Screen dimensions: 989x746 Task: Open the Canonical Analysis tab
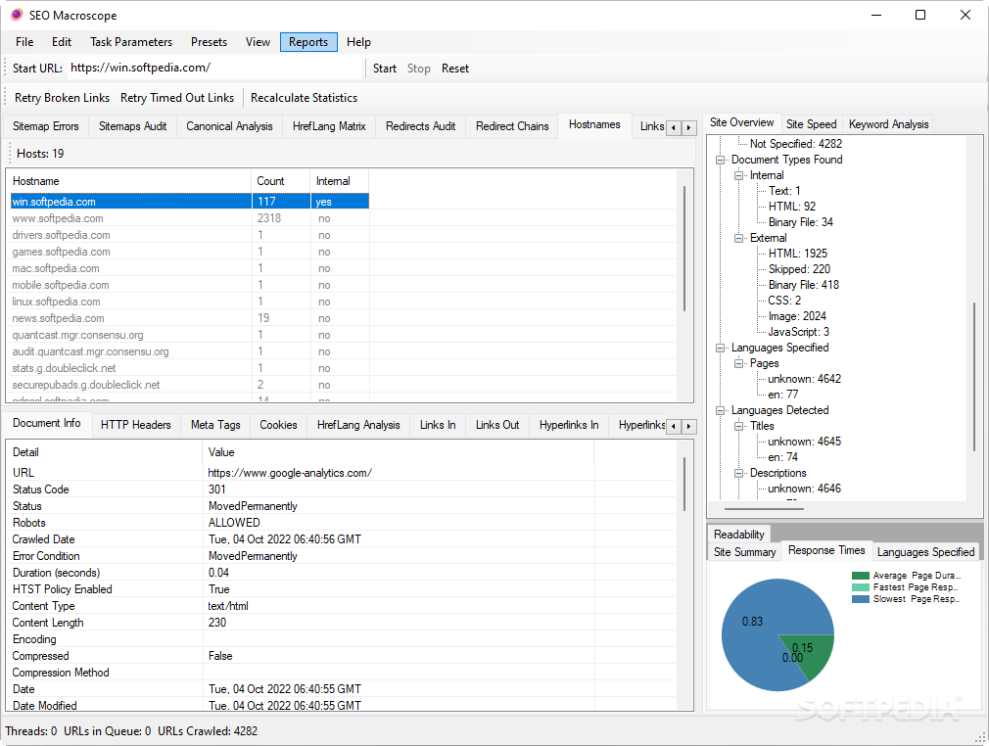point(229,126)
